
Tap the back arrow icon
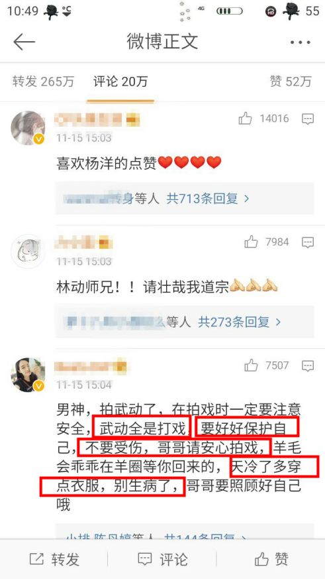click(24, 42)
